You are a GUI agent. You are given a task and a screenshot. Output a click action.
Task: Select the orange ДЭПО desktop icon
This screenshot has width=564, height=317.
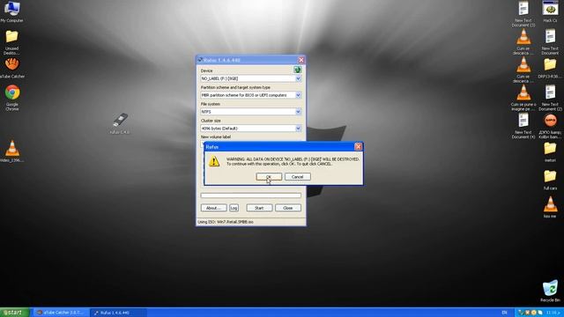(550, 126)
